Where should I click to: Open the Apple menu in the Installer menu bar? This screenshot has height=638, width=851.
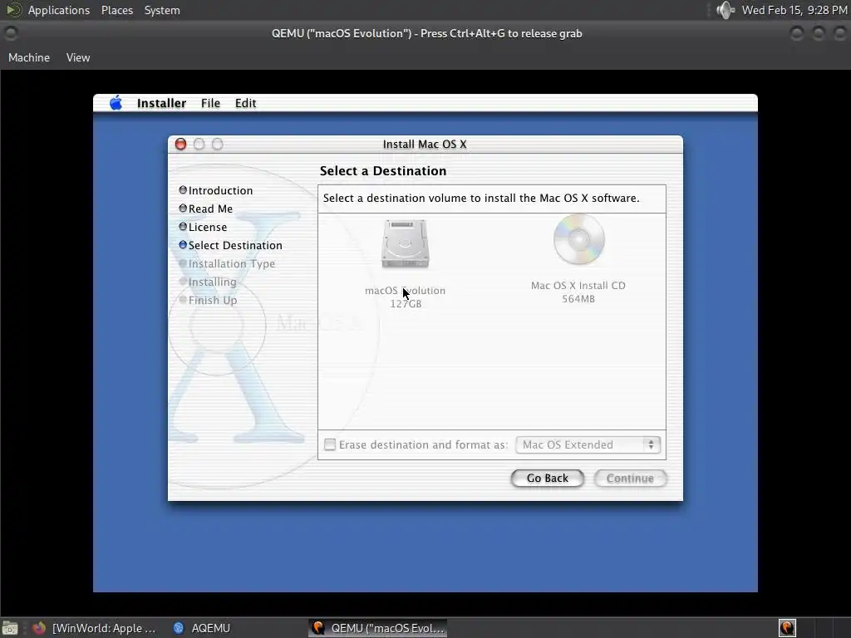coord(116,102)
